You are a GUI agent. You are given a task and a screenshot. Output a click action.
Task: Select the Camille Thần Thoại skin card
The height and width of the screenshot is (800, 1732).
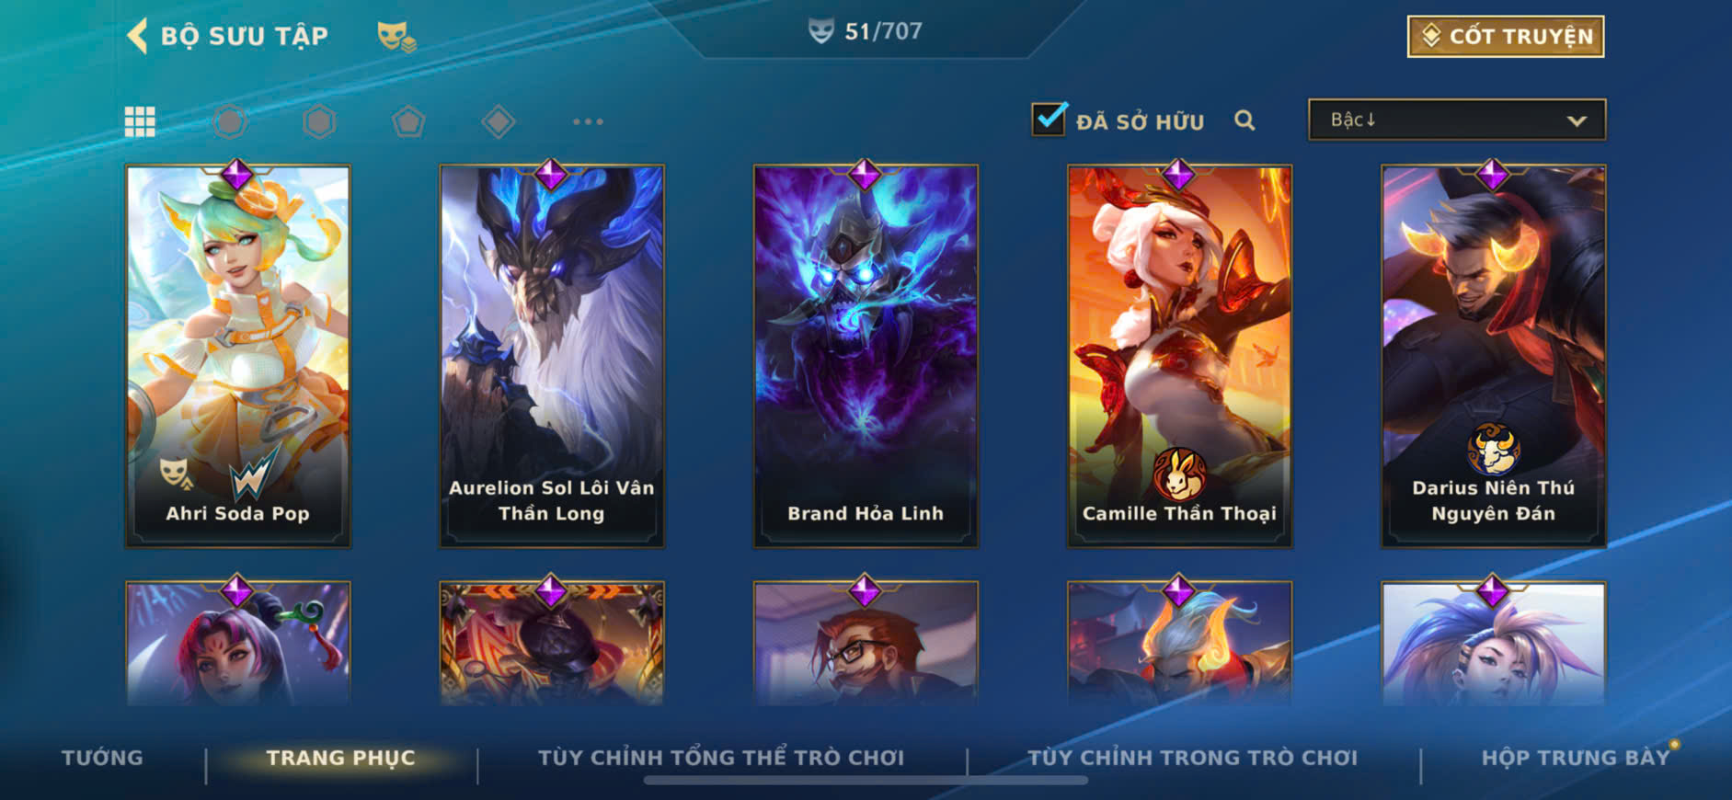(x=1179, y=356)
